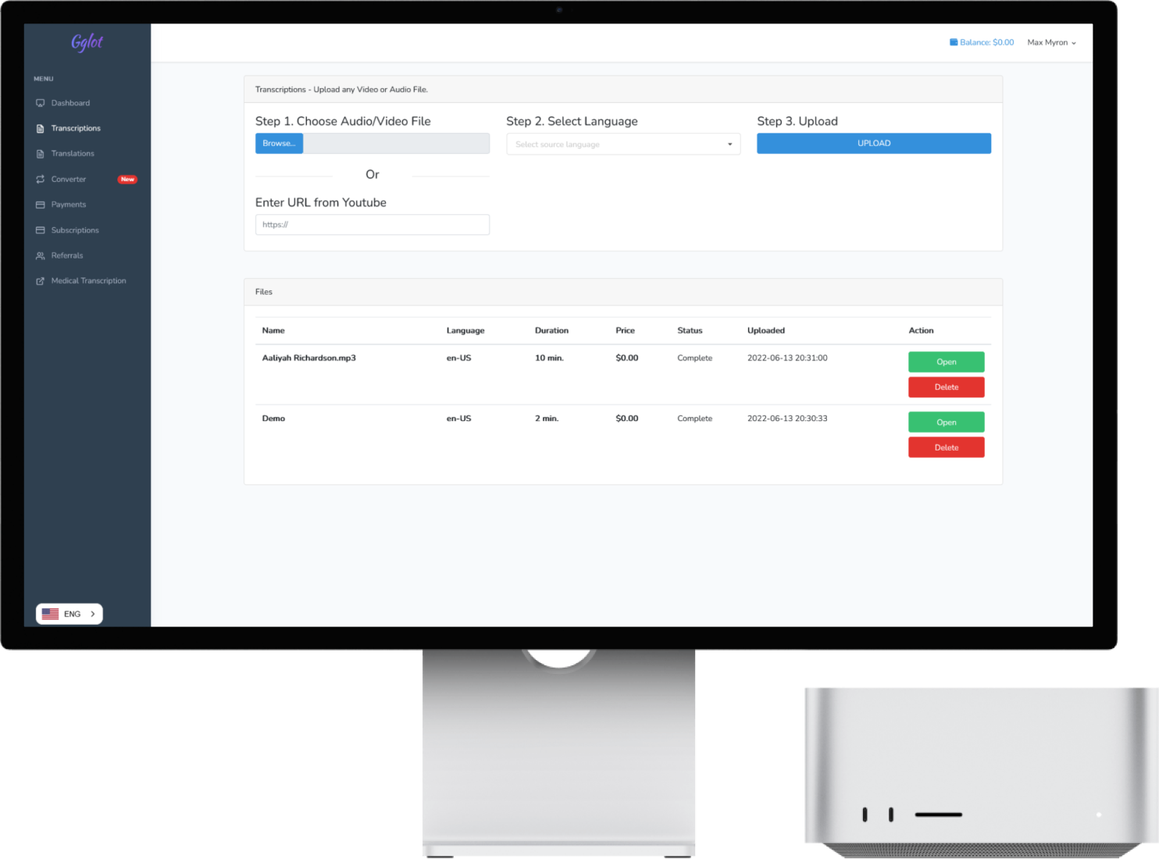Expand the Max Myron user menu
The image size is (1159, 859).
pyautogui.click(x=1051, y=43)
